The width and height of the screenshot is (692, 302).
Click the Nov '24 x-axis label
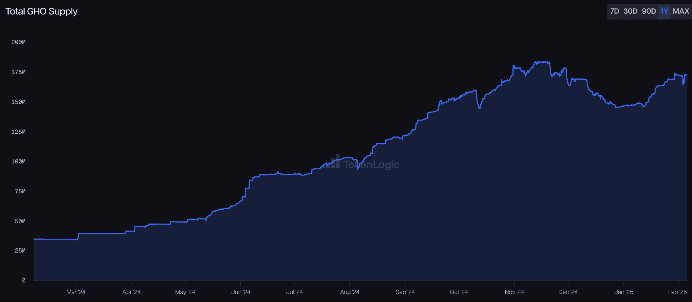[514, 292]
